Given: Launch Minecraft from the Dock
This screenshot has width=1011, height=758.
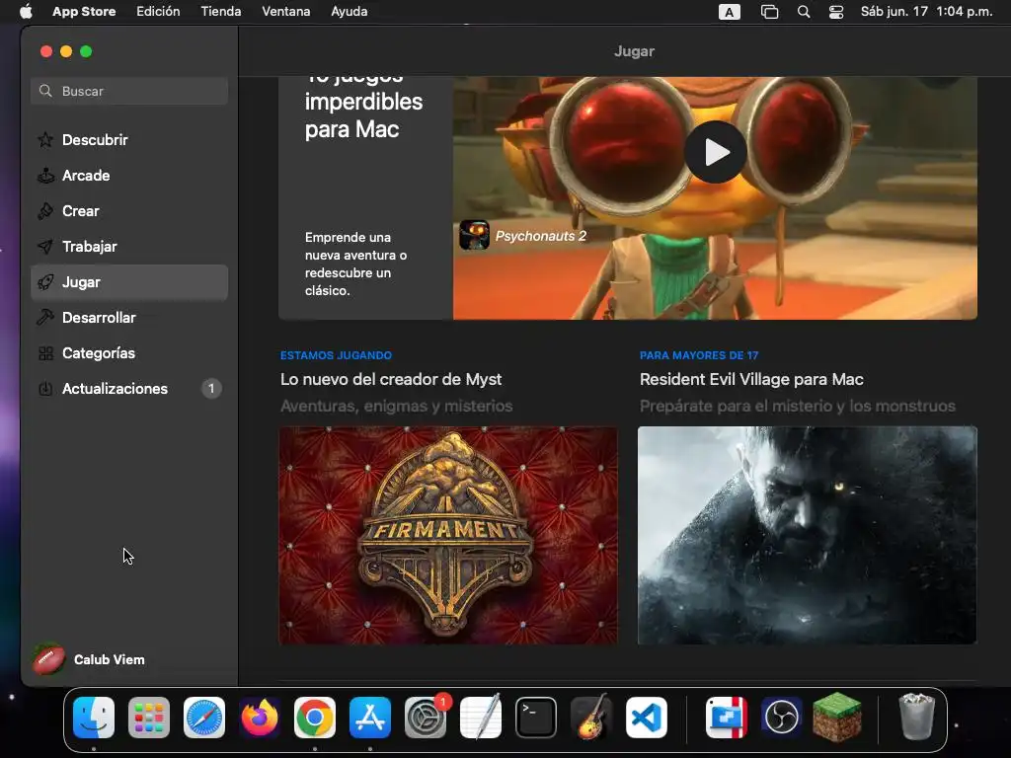Looking at the screenshot, I should [x=837, y=717].
